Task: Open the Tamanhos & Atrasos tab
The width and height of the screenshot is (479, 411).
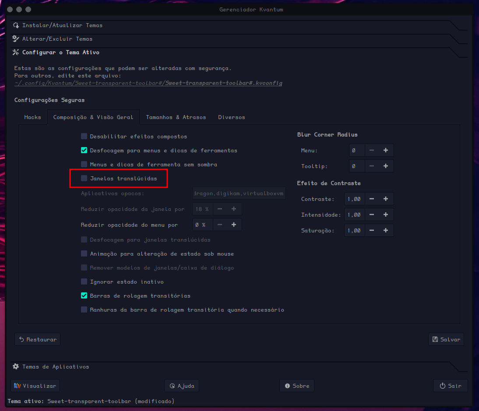Action: [176, 117]
